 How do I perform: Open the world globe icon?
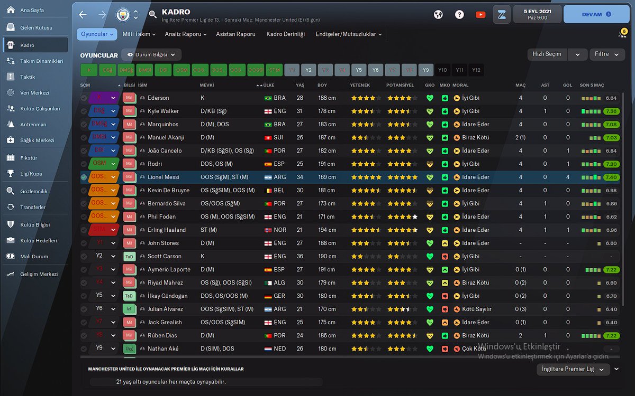pos(438,15)
